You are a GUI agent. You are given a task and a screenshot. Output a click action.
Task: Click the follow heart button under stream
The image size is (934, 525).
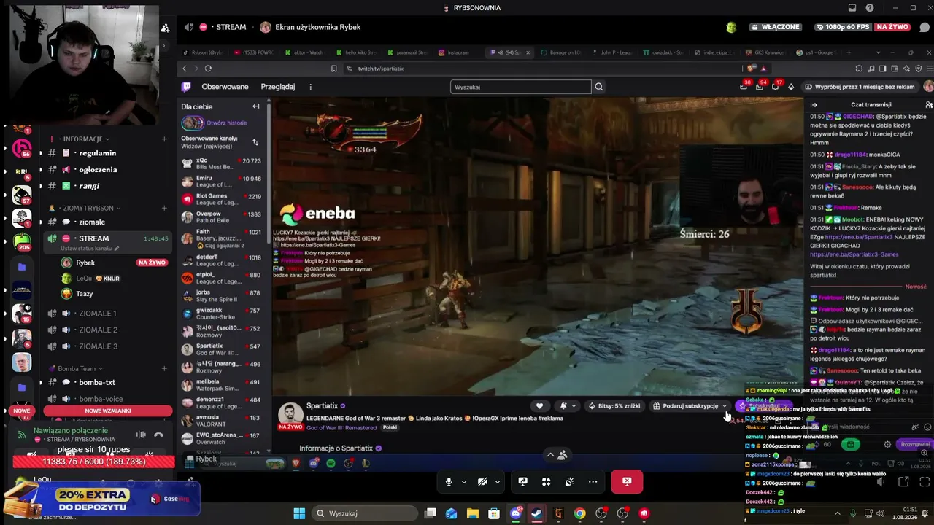point(539,406)
